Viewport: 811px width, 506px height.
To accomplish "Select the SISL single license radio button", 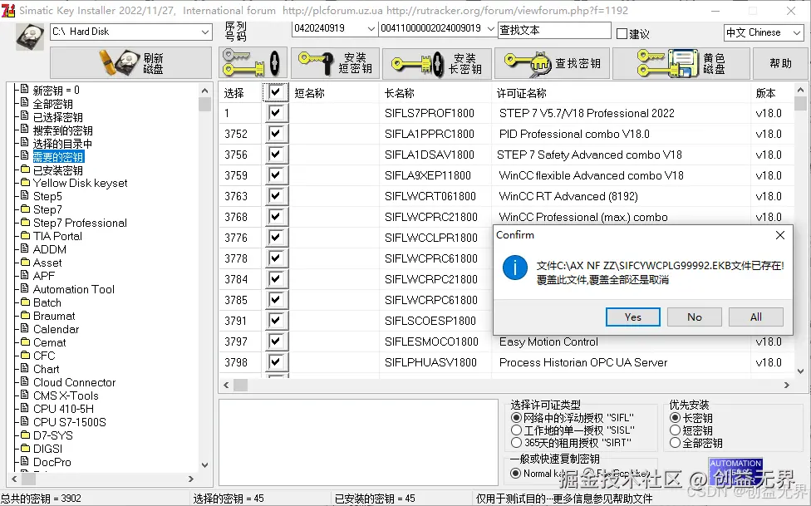I will click(x=516, y=430).
